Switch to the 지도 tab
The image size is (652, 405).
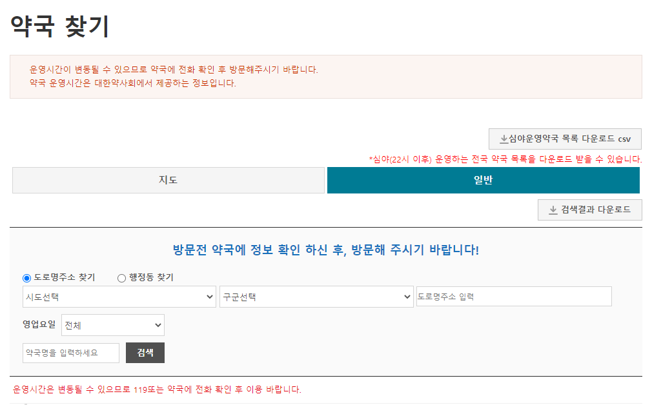tap(168, 180)
